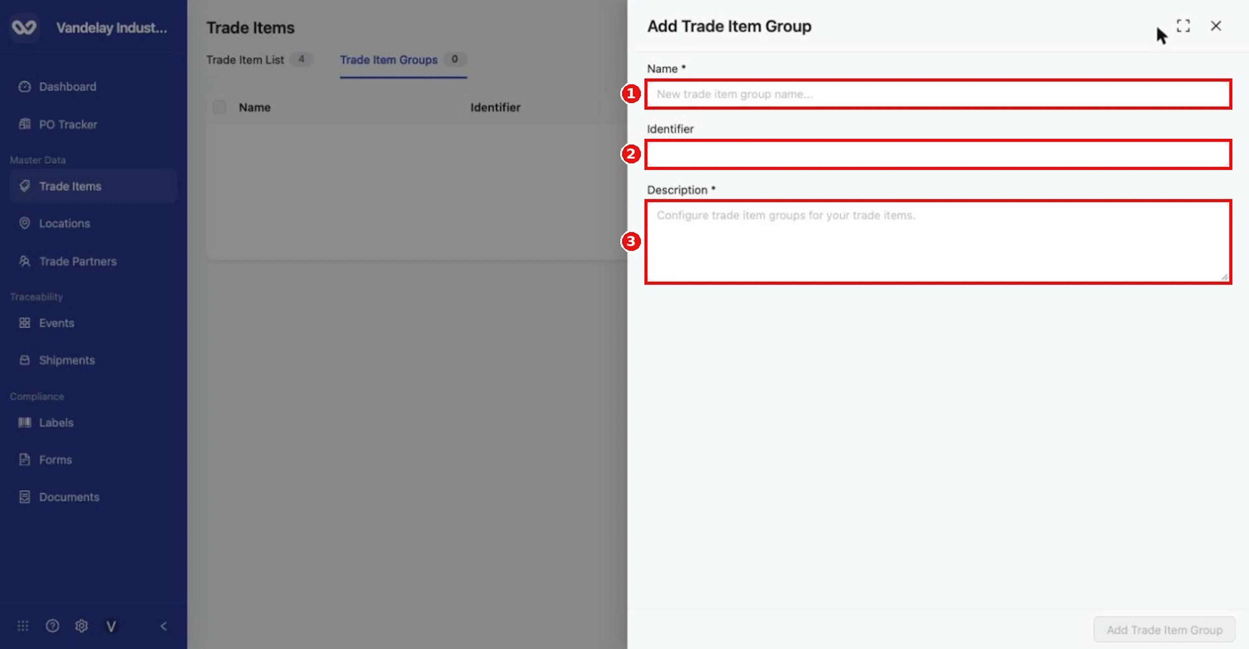Image resolution: width=1249 pixels, height=649 pixels.
Task: Click the Trade Items page heading
Action: click(x=250, y=28)
